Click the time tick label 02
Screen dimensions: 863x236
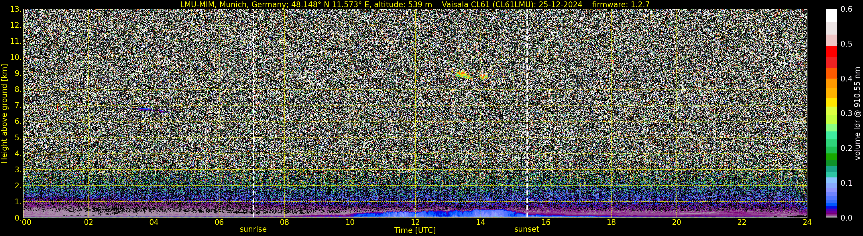pos(89,222)
